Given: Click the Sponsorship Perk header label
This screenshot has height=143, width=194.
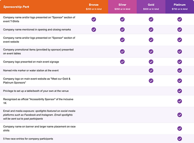Looking at the screenshot, I should (16, 7).
